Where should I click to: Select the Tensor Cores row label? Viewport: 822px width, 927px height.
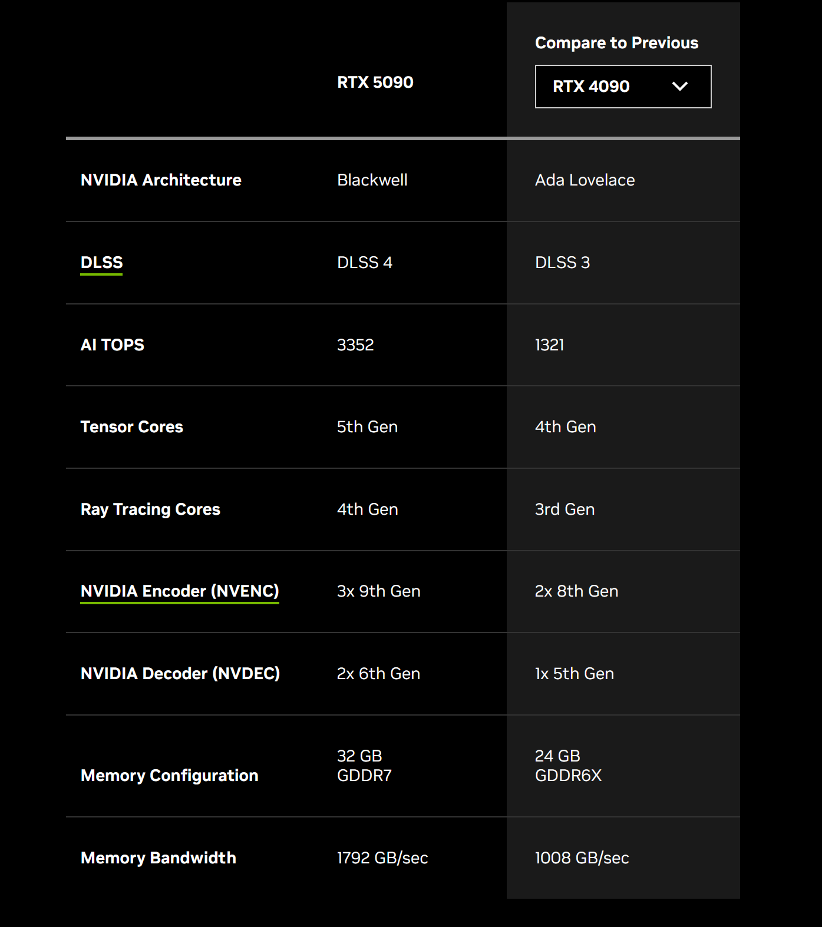132,427
